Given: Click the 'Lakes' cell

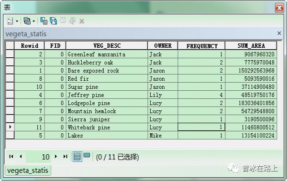Looking at the screenshot, I should point(107,135).
